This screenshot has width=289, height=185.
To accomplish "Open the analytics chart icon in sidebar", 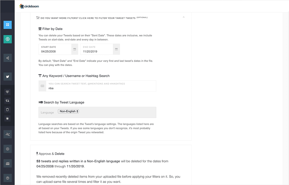I will pyautogui.click(x=7, y=163).
